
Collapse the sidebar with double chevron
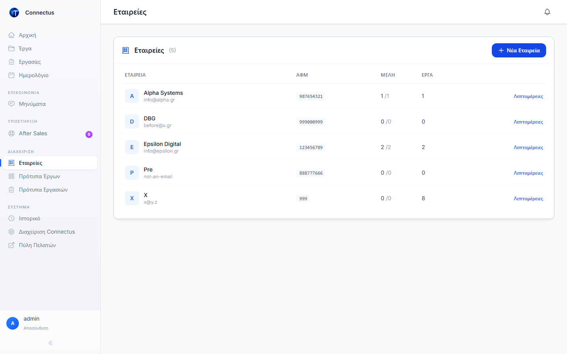coord(50,343)
